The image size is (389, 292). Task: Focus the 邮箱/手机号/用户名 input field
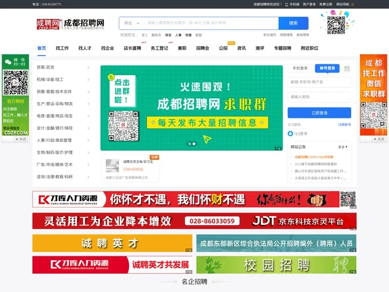point(319,82)
